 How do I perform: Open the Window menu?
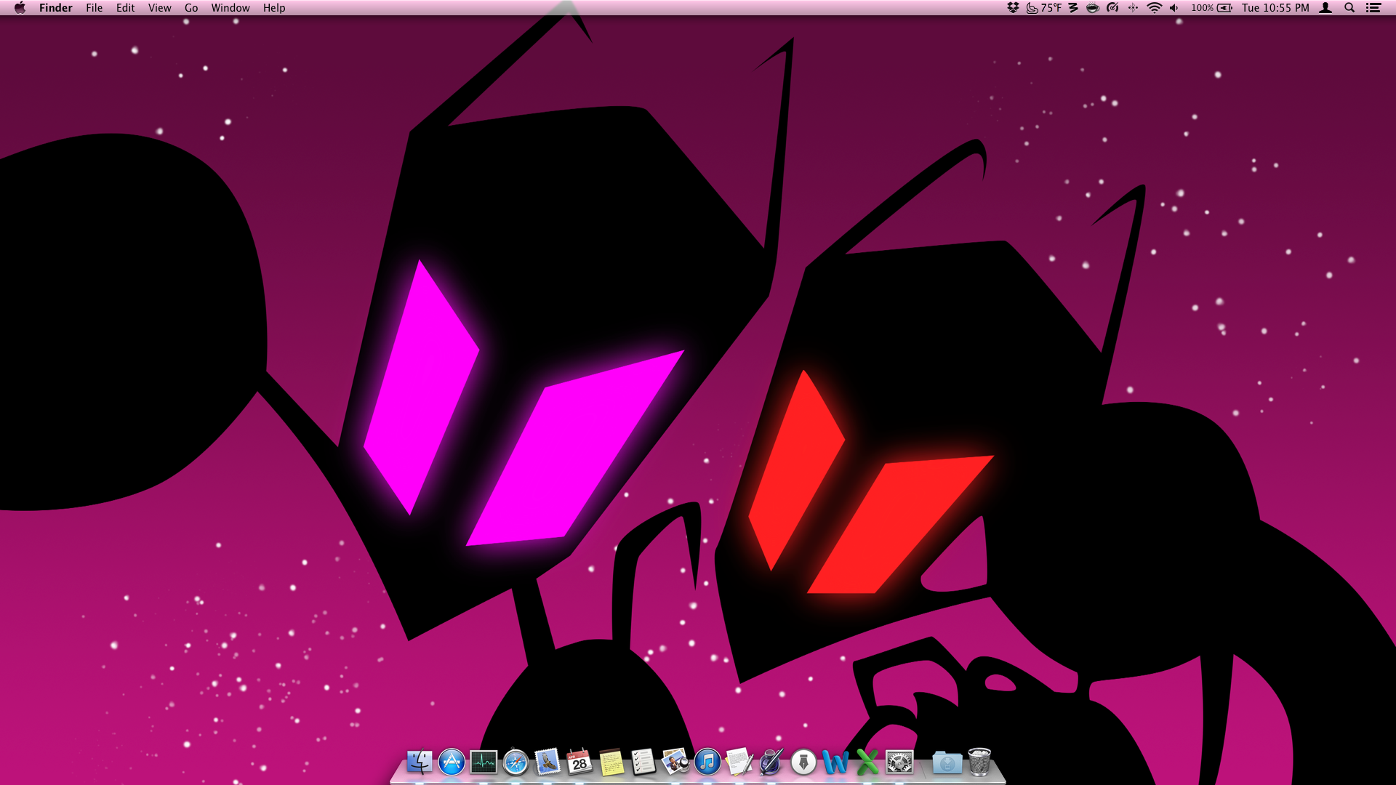pos(230,8)
